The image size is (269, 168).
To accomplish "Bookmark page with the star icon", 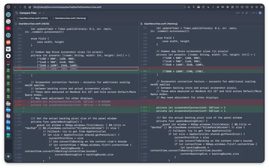I will click(189, 7).
